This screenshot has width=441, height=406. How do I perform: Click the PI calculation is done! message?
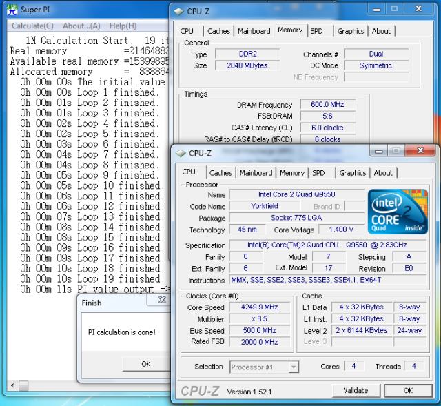coord(122,332)
